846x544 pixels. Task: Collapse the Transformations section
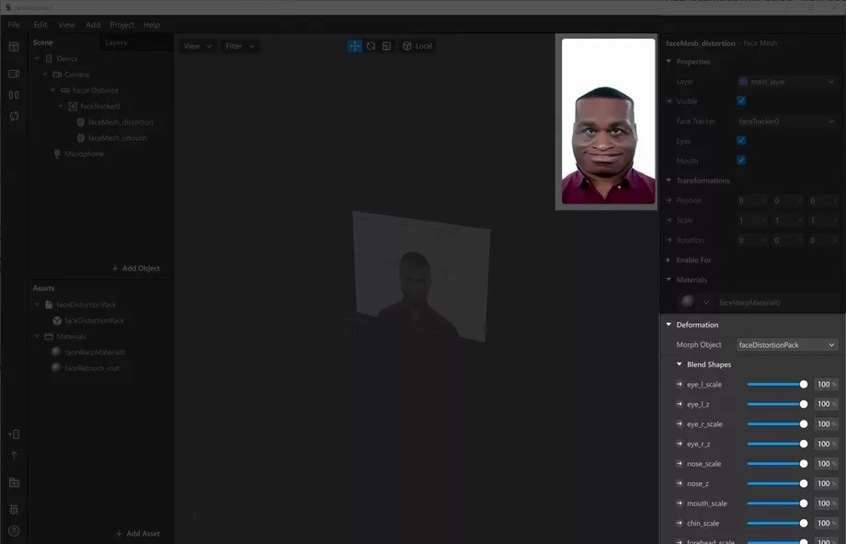(669, 180)
